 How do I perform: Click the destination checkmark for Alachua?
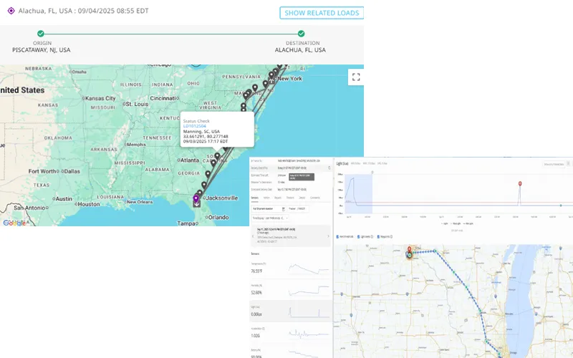pyautogui.click(x=301, y=34)
